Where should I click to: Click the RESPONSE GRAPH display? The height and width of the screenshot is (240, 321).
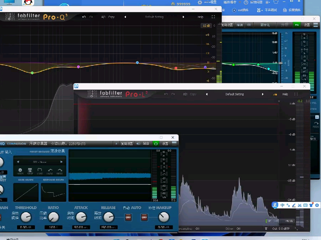pyautogui.click(x=53, y=192)
